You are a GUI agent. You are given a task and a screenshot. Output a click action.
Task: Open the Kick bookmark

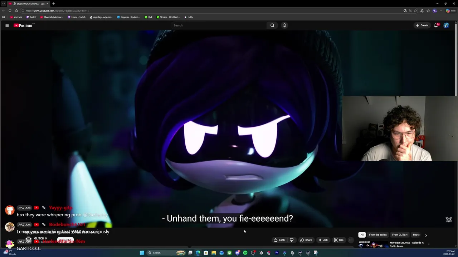(148, 17)
